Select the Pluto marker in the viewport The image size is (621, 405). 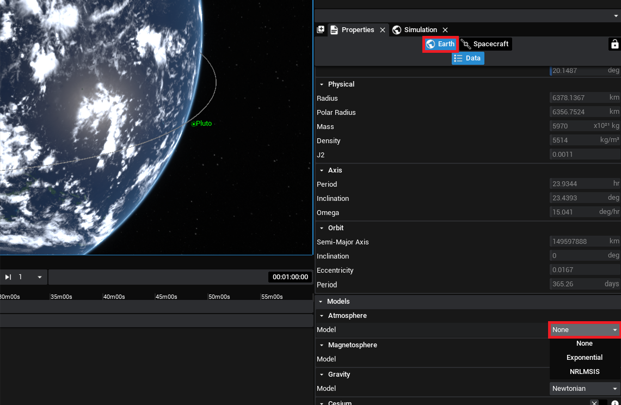[194, 124]
